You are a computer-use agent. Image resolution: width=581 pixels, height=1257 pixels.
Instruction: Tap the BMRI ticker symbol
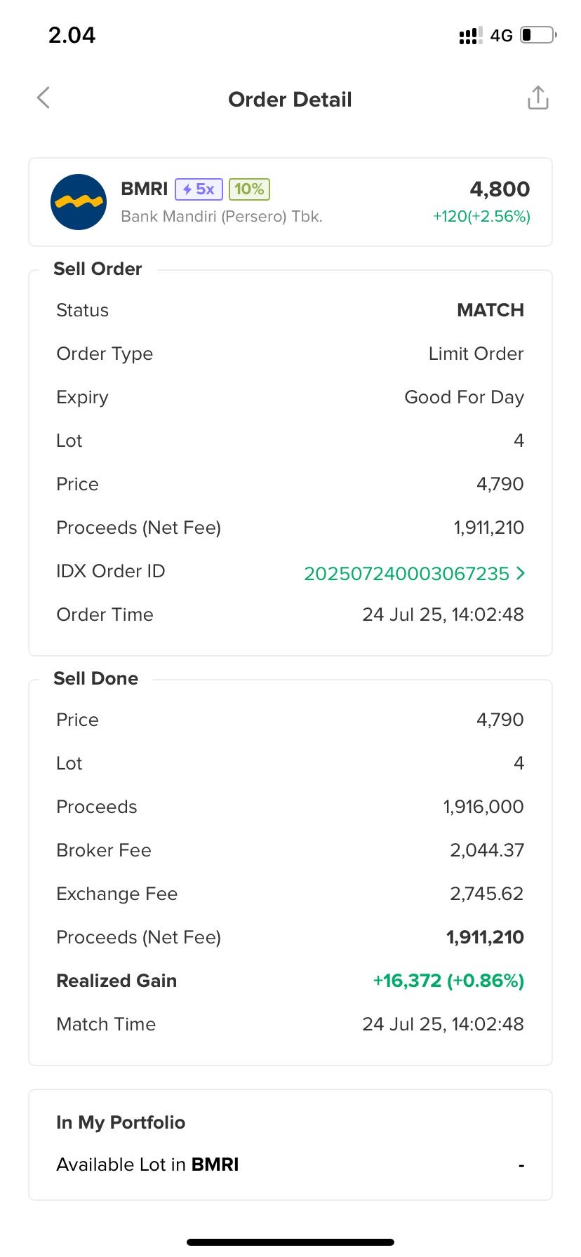[145, 189]
